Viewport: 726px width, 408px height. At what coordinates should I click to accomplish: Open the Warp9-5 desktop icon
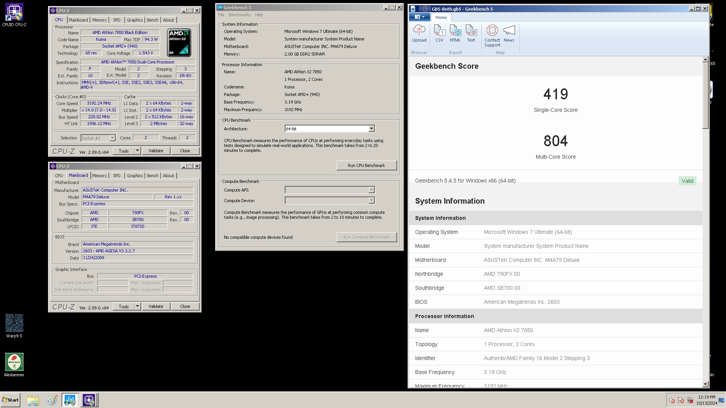(x=14, y=326)
